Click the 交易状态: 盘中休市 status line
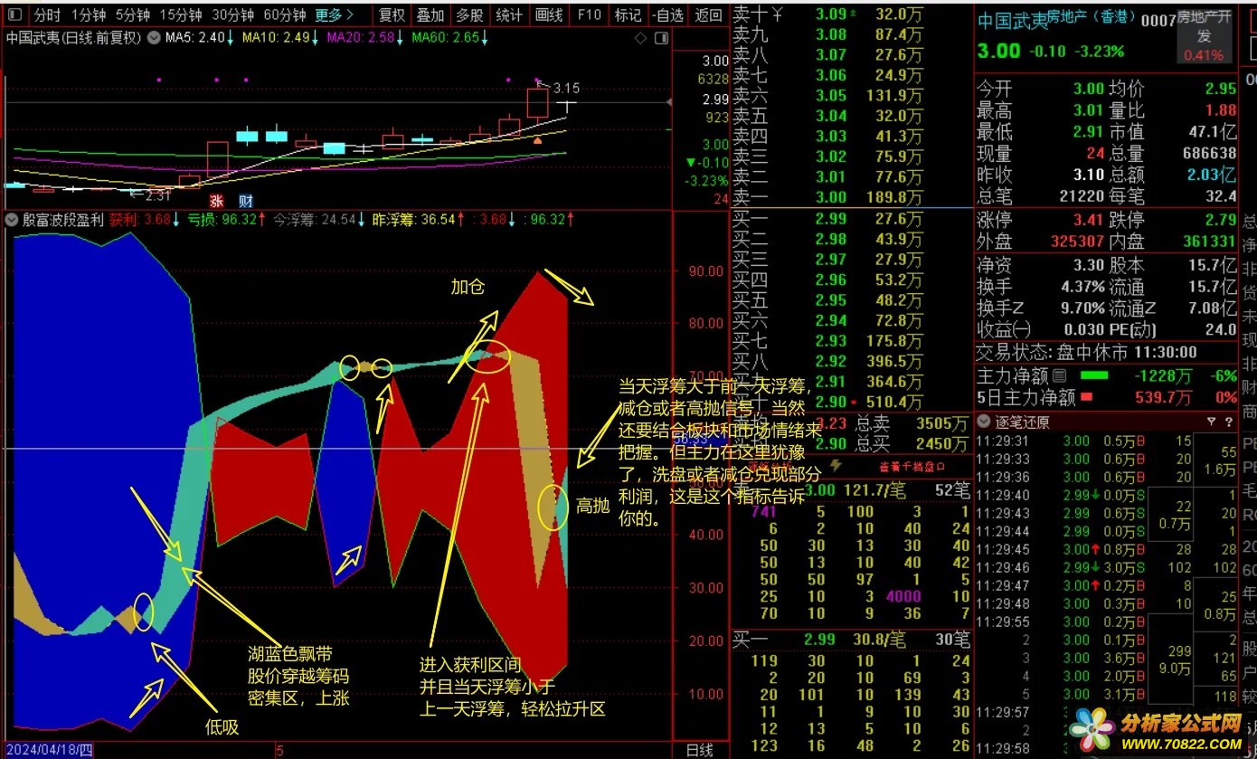Screen dimensions: 1257x759 point(1088,352)
